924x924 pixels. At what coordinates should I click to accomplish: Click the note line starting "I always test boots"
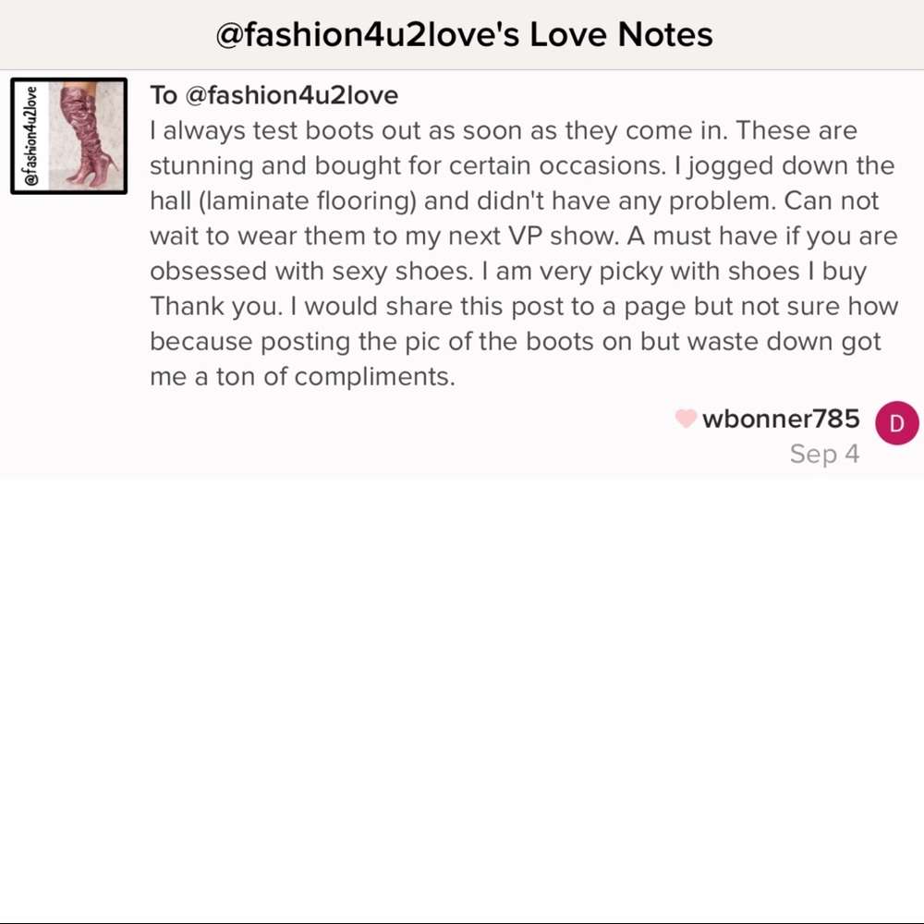tap(504, 130)
